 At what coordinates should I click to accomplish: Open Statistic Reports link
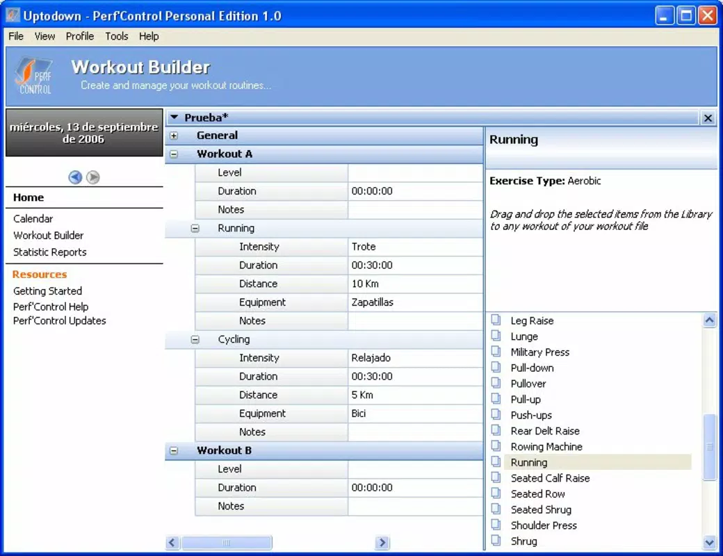50,252
